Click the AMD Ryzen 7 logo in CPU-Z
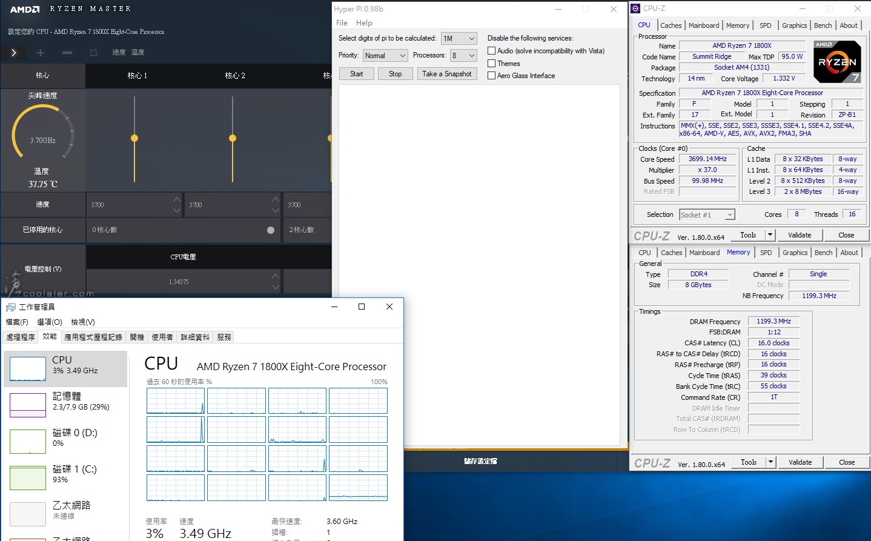 (837, 61)
